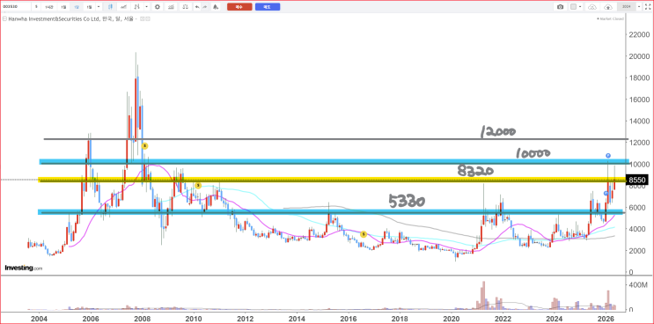This screenshot has width=654, height=324.
Task: Expand the chart style dropdown arrow
Action: pyautogui.click(x=146, y=7)
